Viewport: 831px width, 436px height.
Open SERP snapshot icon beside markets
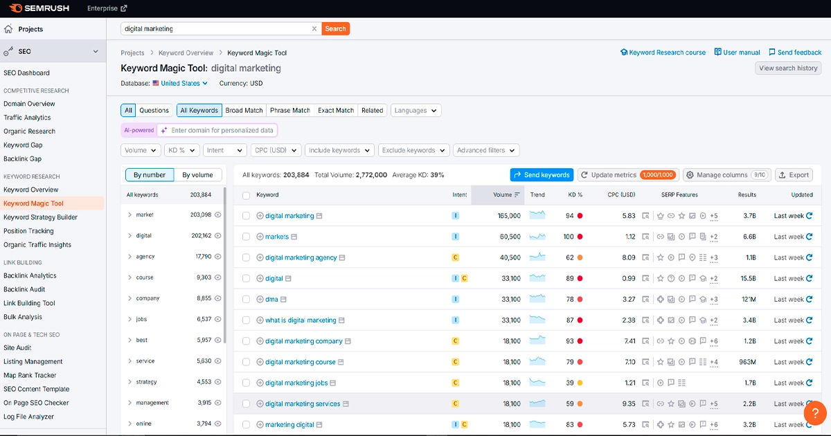(294, 237)
